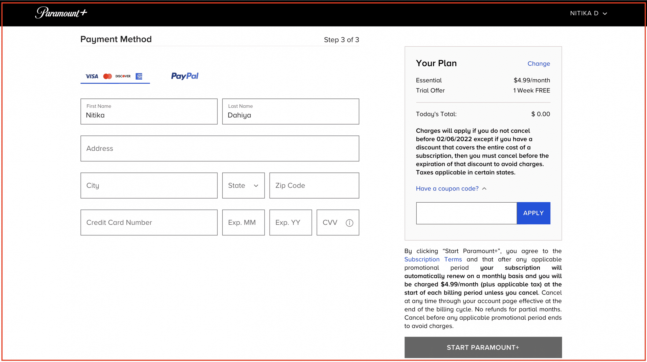Select the Credit Card tab
Viewport: 647px width, 362px height.
tap(115, 76)
